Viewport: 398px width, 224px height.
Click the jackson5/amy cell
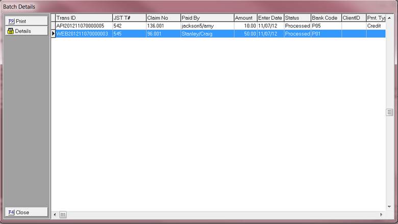pos(207,25)
